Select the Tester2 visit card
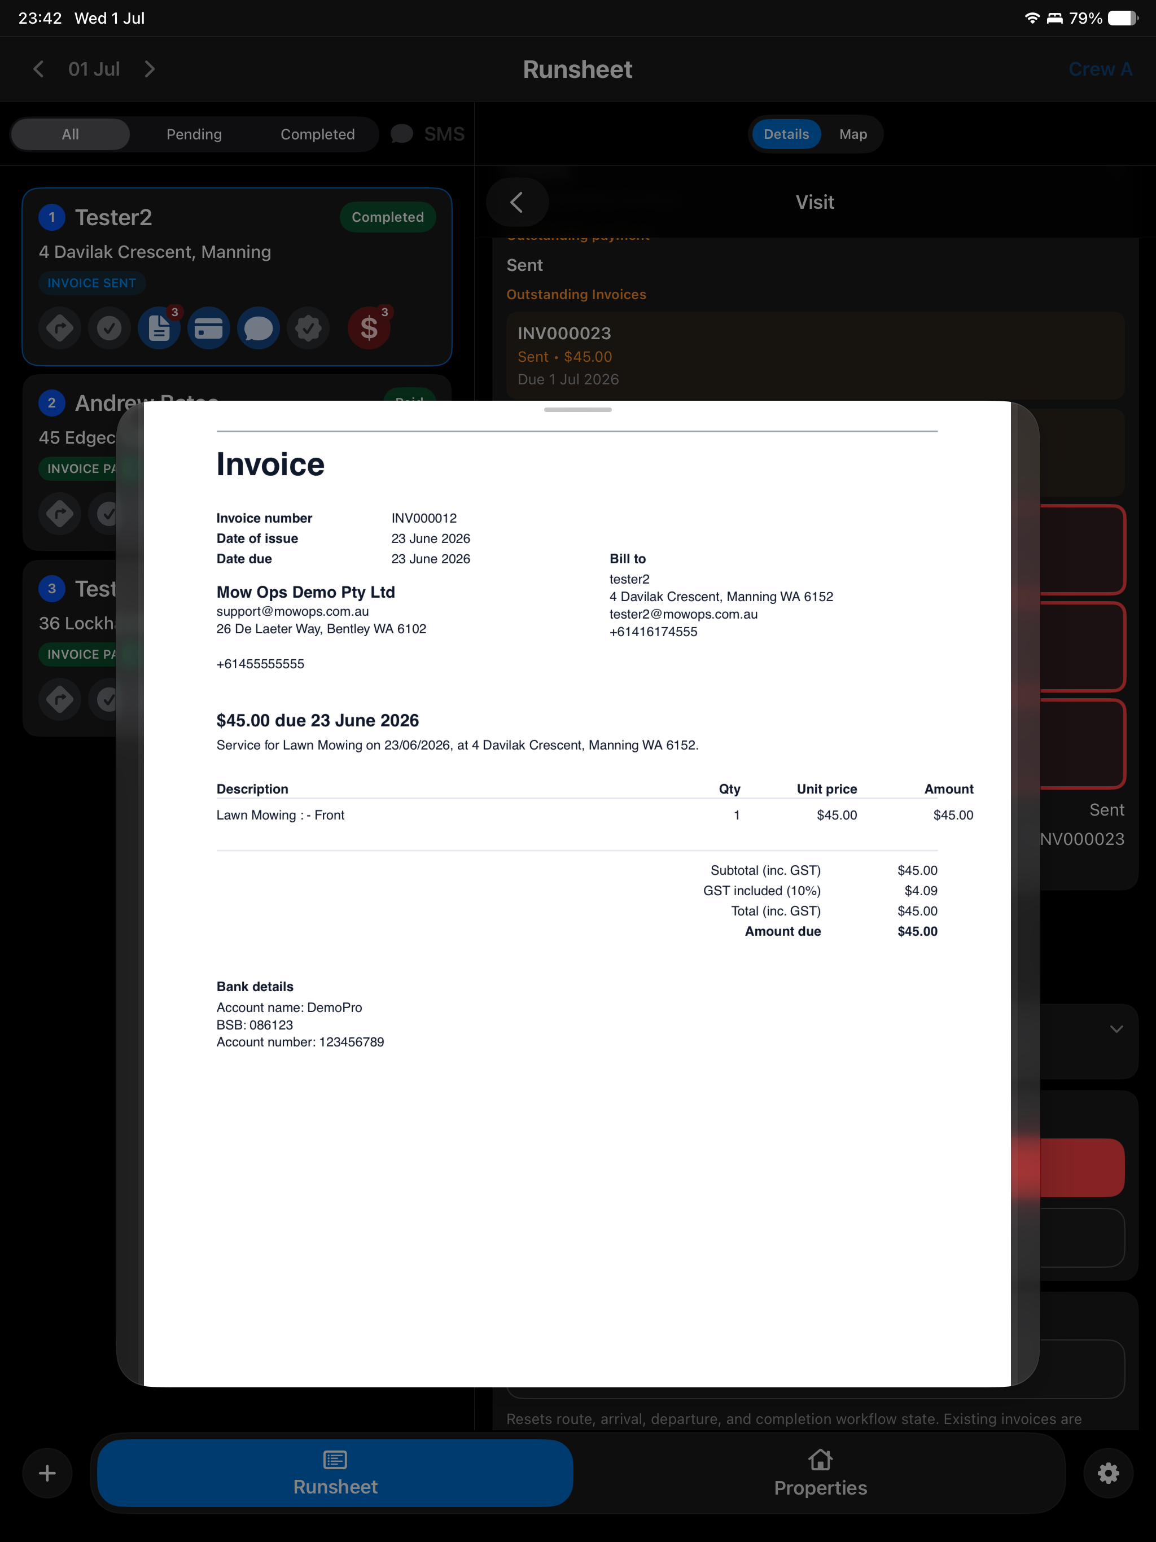Image resolution: width=1156 pixels, height=1542 pixels. coord(237,277)
